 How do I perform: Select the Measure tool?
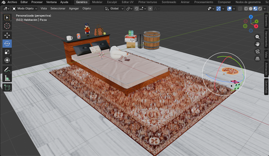[7, 78]
